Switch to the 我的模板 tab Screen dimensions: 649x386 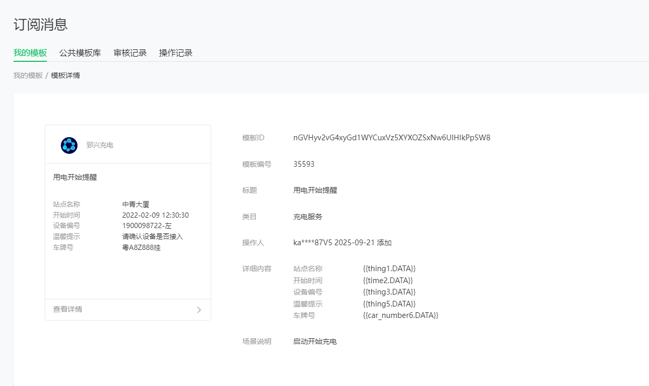click(x=30, y=52)
